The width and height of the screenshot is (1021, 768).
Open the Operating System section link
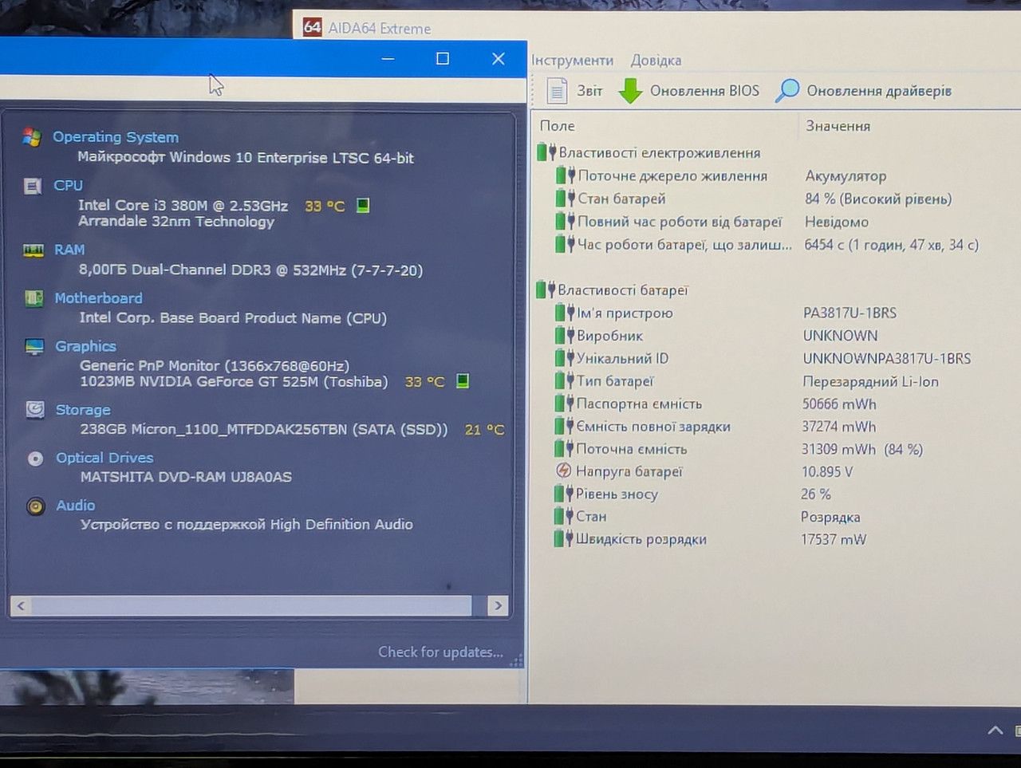point(116,137)
